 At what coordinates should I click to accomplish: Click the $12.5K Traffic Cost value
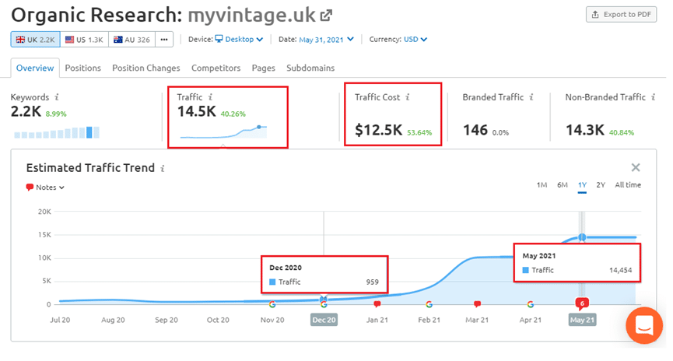pos(379,130)
